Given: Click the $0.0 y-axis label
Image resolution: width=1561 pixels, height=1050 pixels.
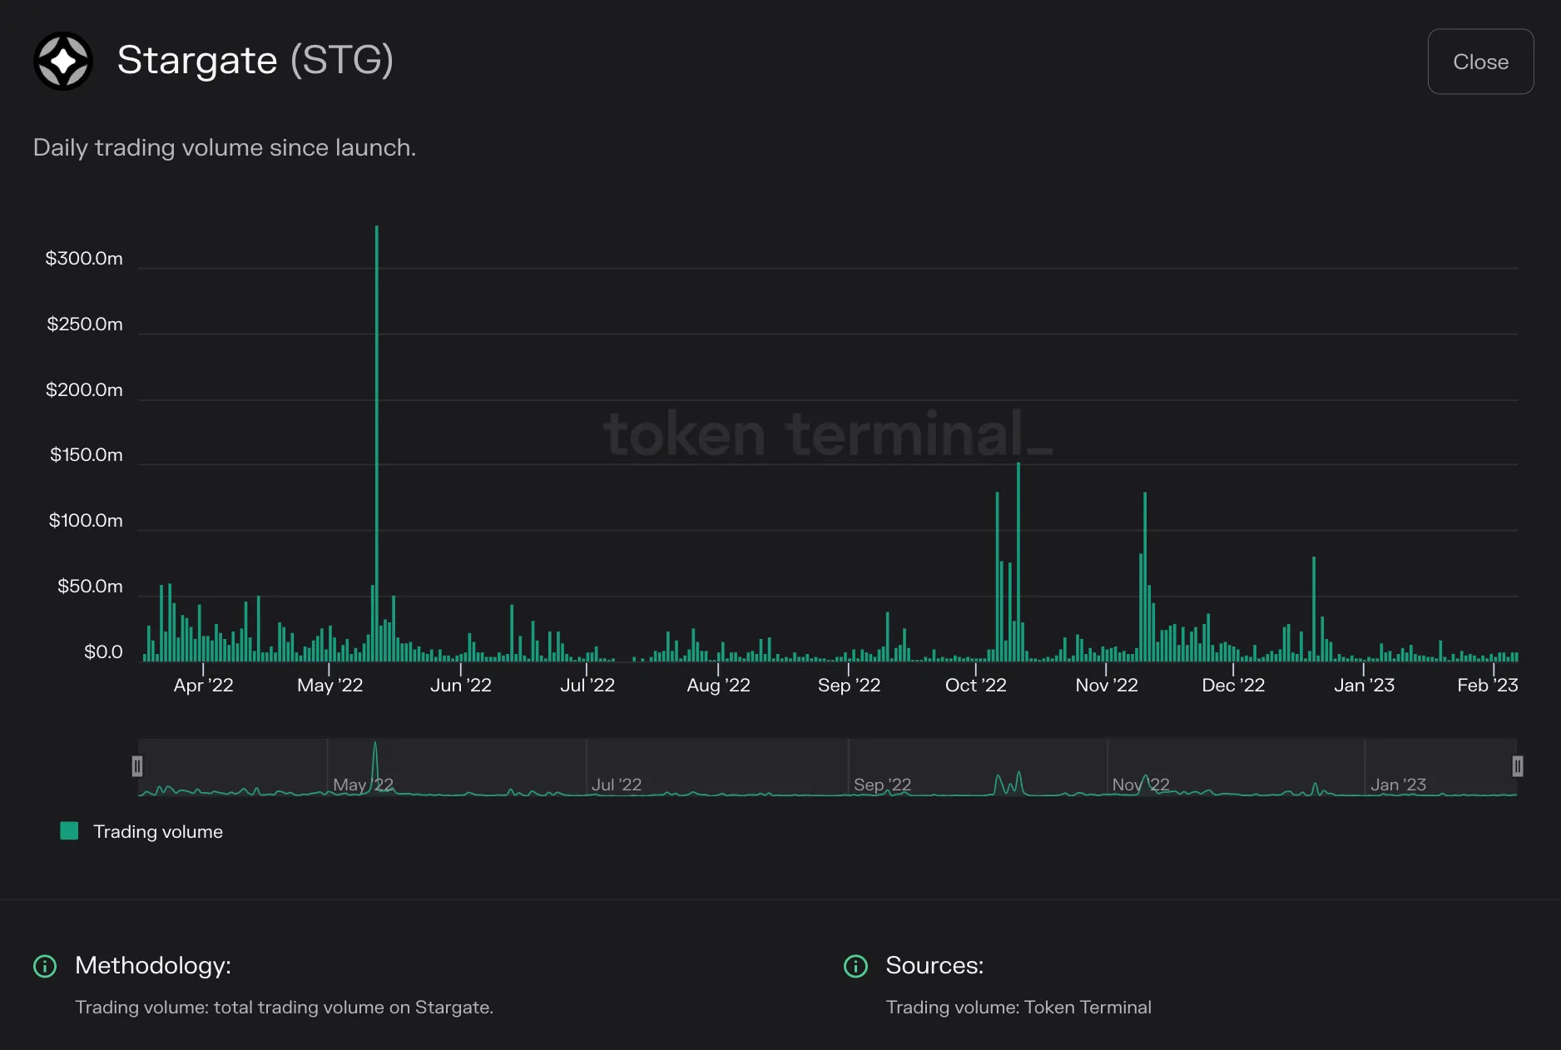Looking at the screenshot, I should coord(103,651).
